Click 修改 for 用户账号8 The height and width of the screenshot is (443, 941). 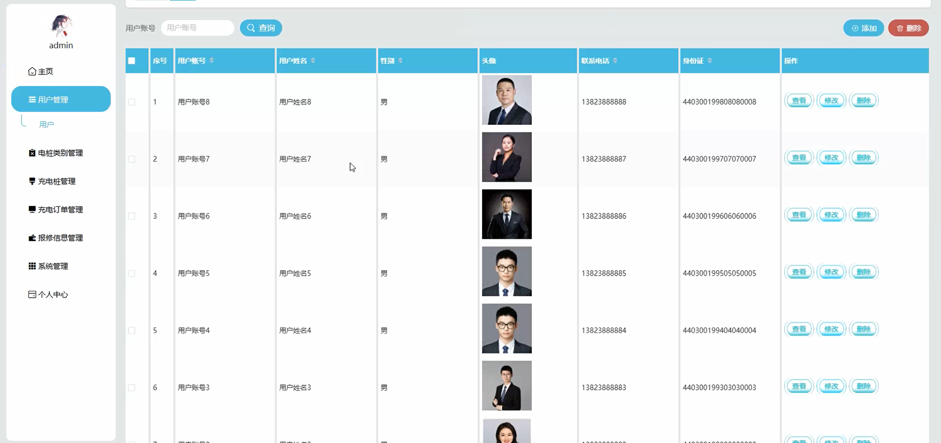[x=831, y=101]
